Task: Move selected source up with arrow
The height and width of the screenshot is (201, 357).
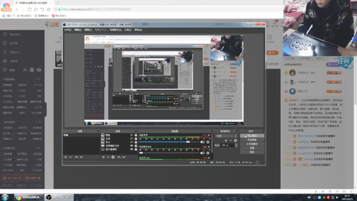Action: tap(119, 157)
